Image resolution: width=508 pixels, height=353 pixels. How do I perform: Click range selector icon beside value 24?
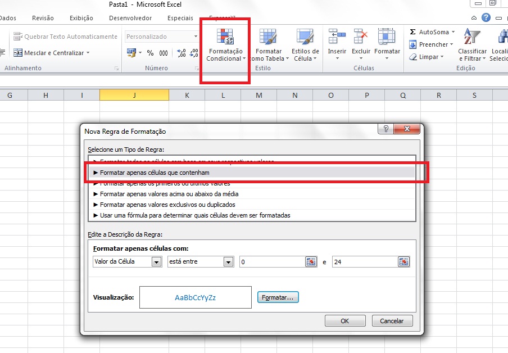[403, 261]
